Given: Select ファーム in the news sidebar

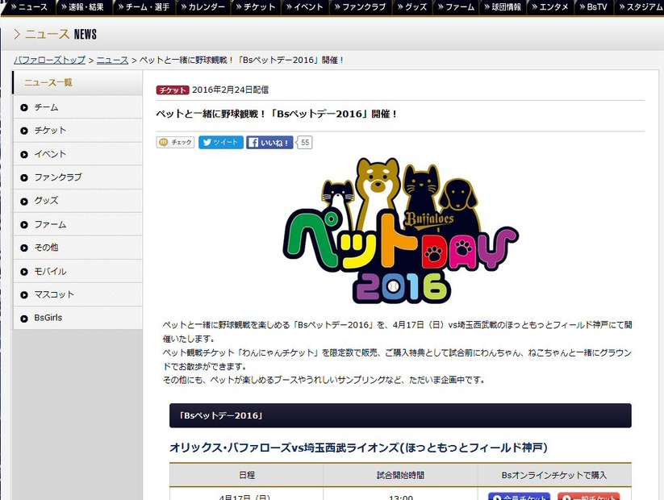Looking at the screenshot, I should (77, 224).
